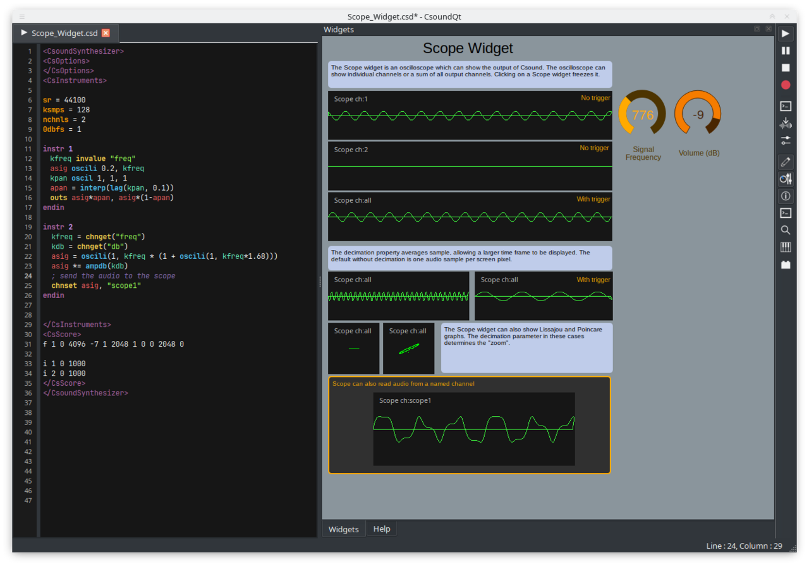Click the "<CsScore>" tag line
The width and height of the screenshot is (809, 567).
coord(62,334)
